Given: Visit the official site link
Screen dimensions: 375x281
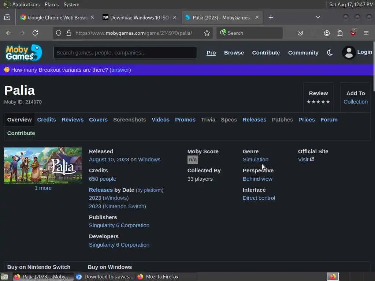Looking at the screenshot, I should [306, 160].
